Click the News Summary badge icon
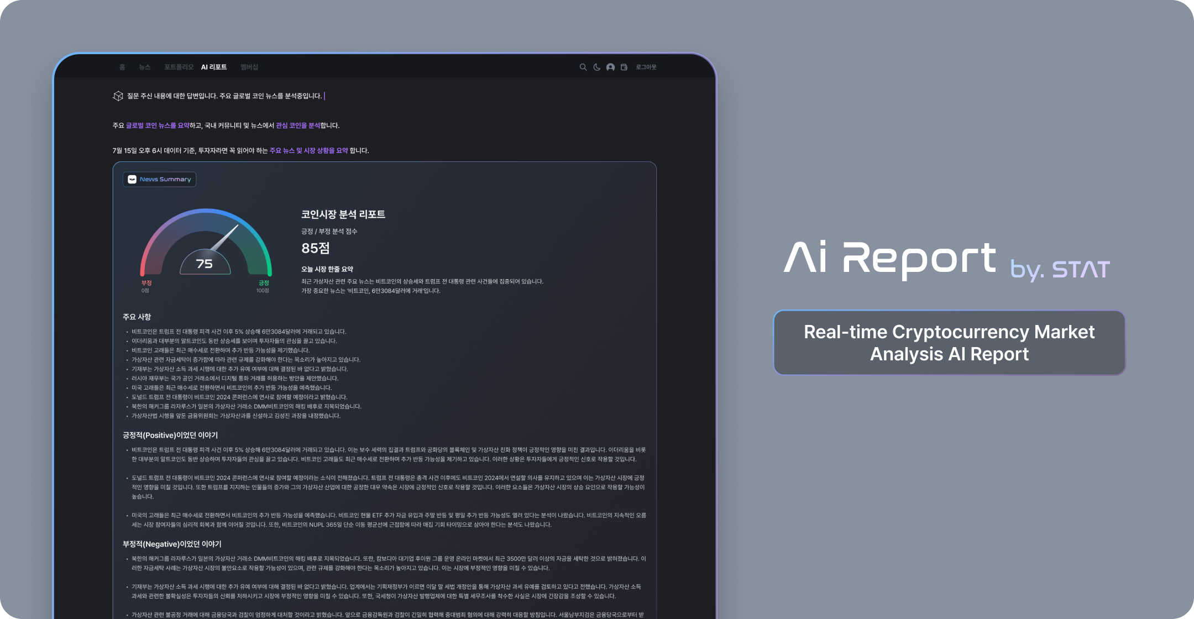 point(132,179)
